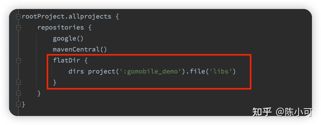Click the flatDir keyword
This screenshot has width=321, height=125.
coord(66,61)
